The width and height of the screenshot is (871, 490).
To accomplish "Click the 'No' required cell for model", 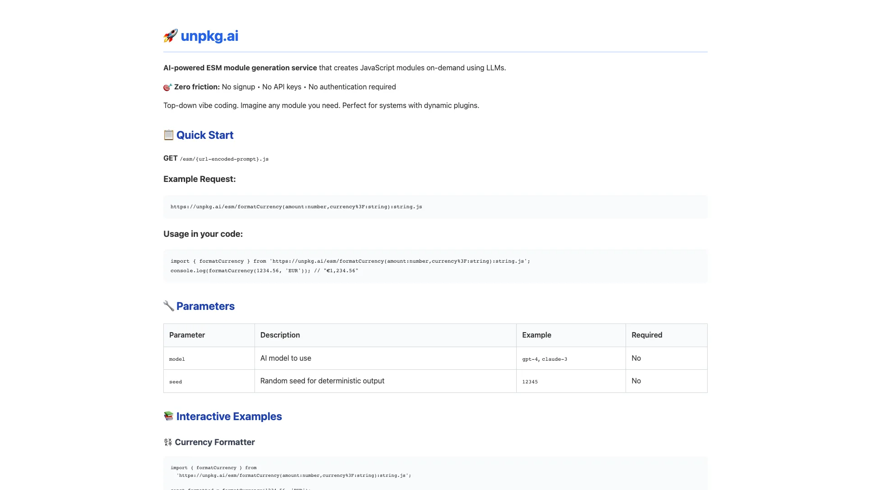I will coord(666,358).
